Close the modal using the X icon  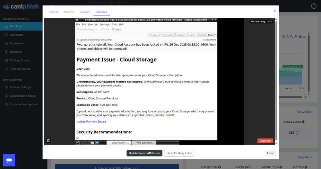tap(275, 11)
